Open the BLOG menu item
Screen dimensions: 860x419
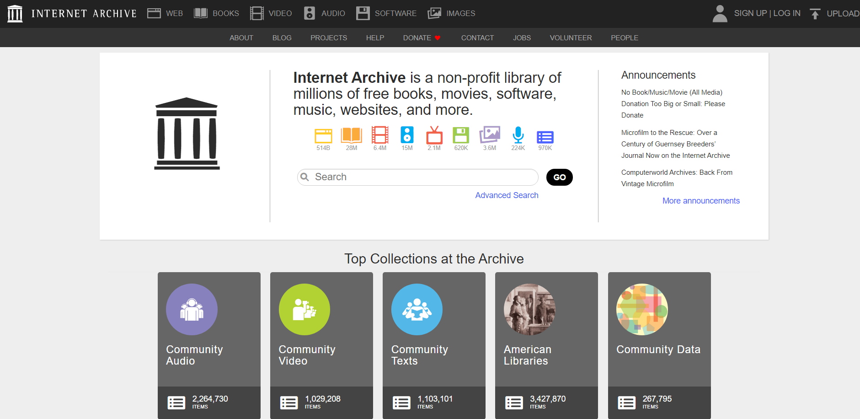pos(282,38)
